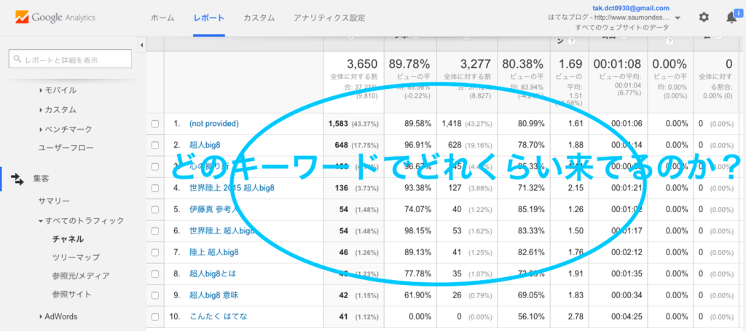Viewport: 746px width, 331px height.
Task: Open ツリーマップ report
Action: coord(76,257)
